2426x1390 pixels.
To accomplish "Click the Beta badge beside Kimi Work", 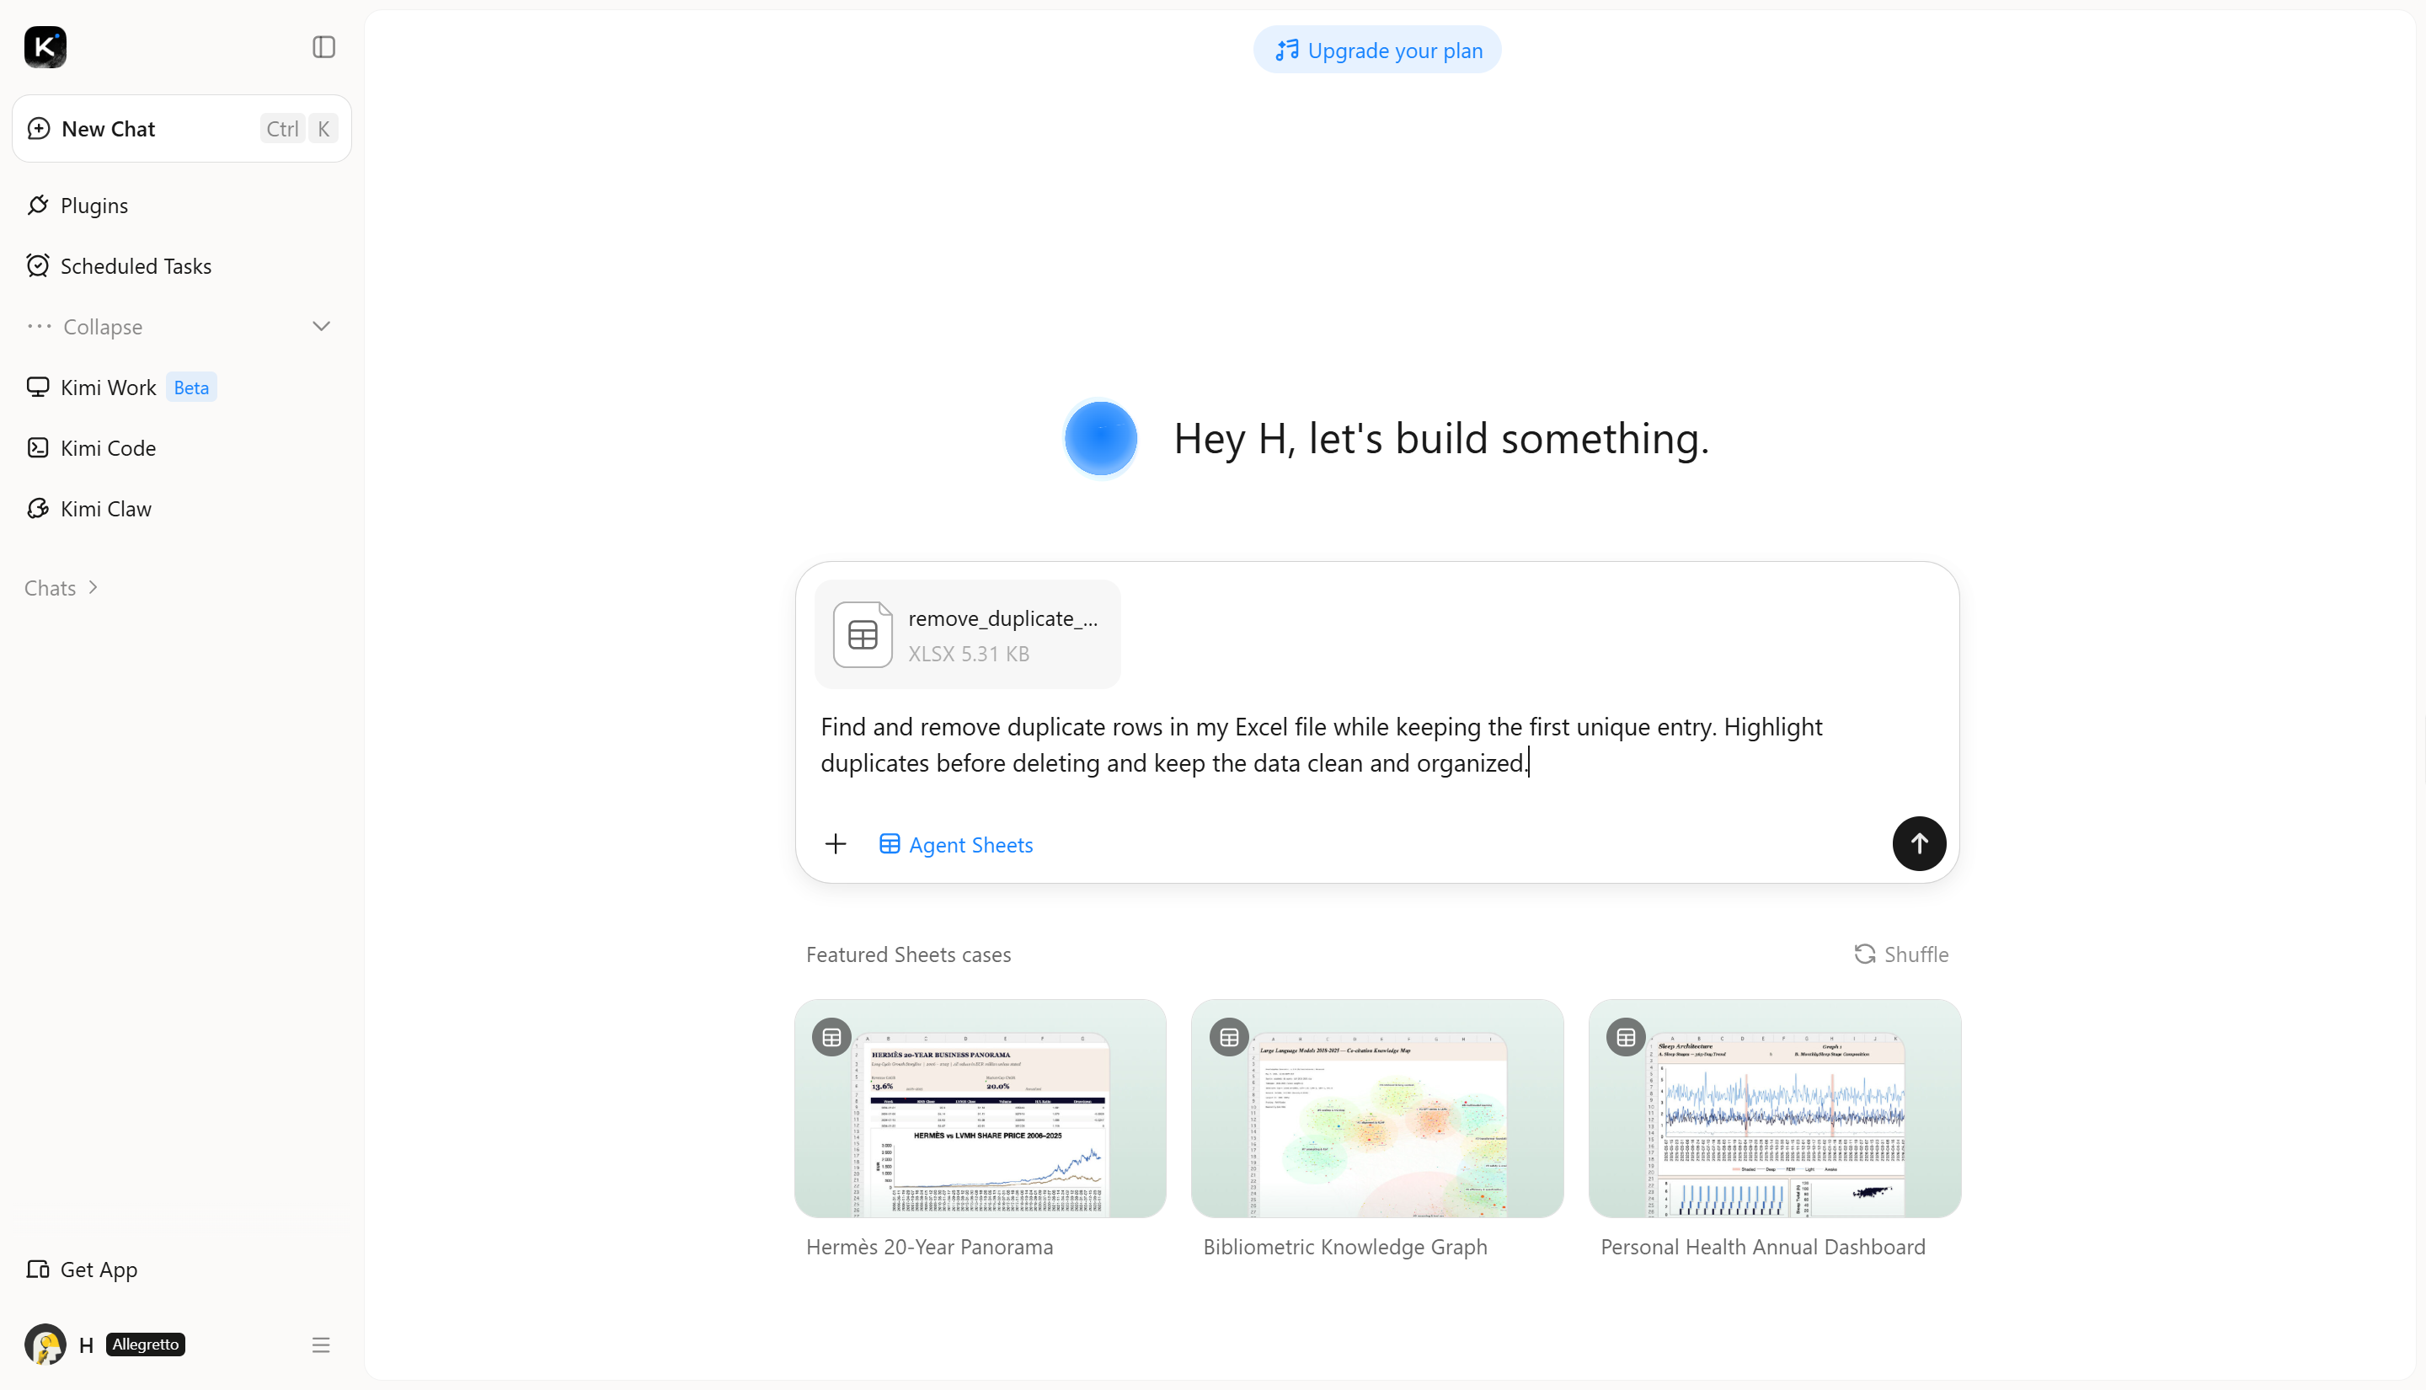I will tap(191, 388).
